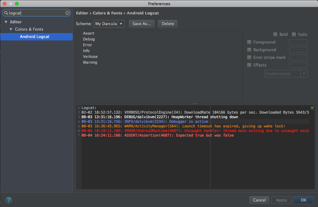Click Colors & Fonts in breadcrumb
This screenshot has width=318, height=207.
tap(108, 13)
